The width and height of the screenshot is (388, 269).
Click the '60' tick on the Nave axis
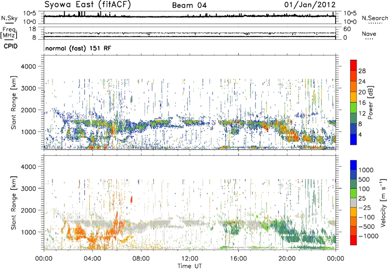point(347,29)
